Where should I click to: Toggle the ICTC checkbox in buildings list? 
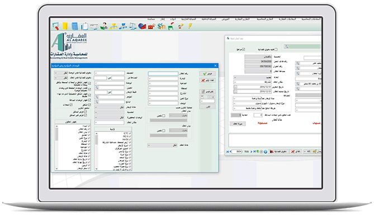130,133
